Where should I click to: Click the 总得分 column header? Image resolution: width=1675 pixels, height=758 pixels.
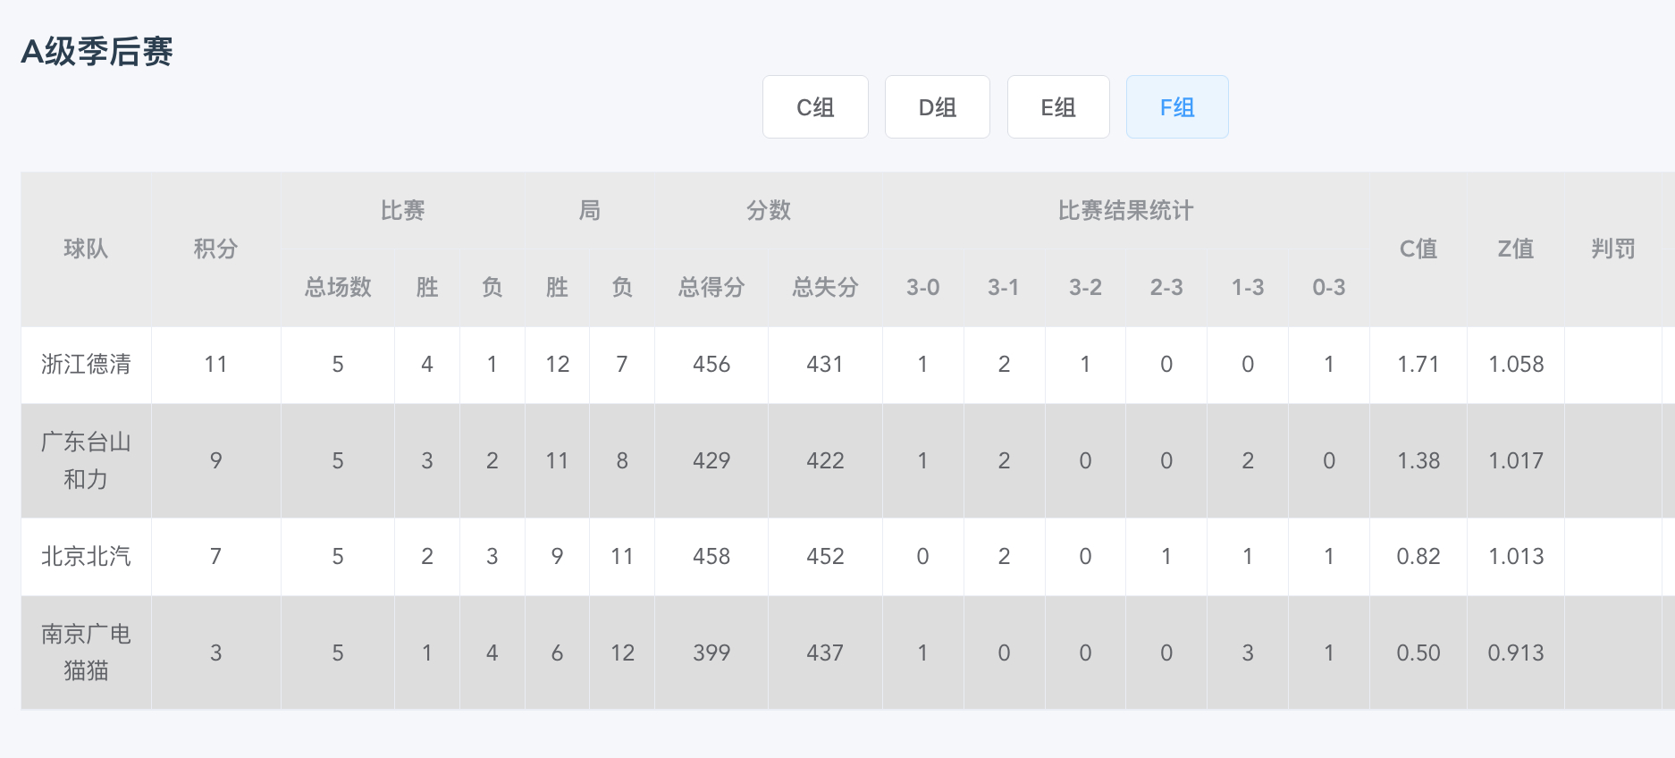click(x=711, y=287)
